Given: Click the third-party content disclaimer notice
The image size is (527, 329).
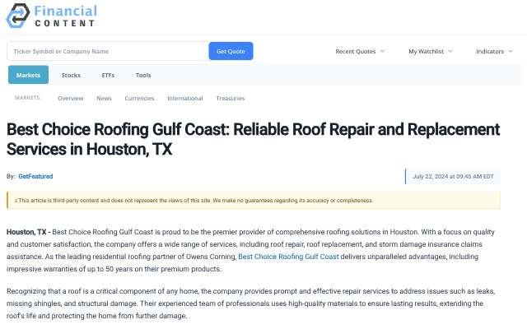Looking at the screenshot, I should point(254,201).
